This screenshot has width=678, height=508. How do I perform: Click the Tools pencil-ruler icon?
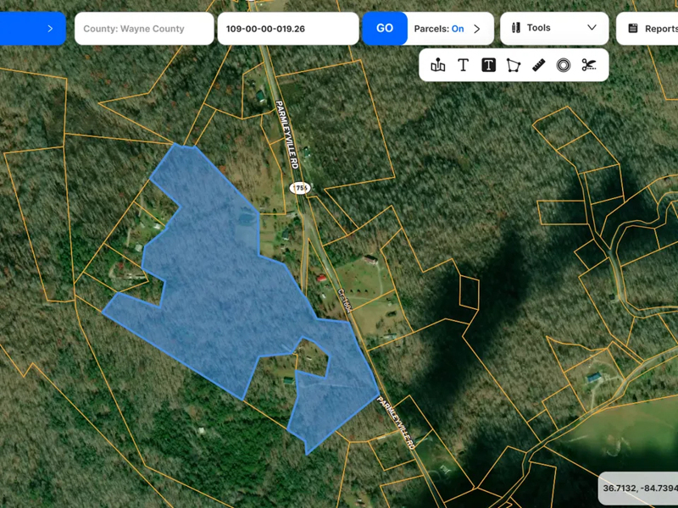tap(516, 28)
